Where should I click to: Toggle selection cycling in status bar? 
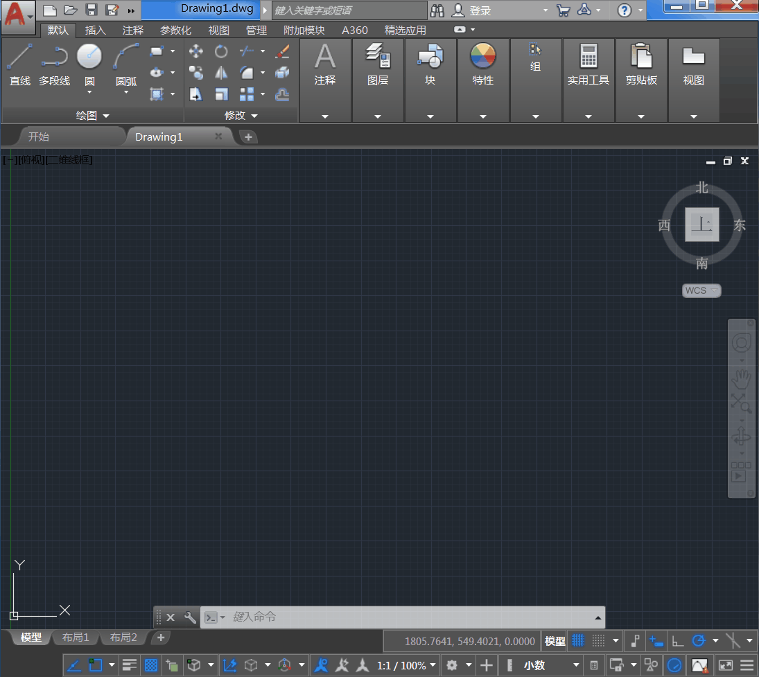pos(172,665)
